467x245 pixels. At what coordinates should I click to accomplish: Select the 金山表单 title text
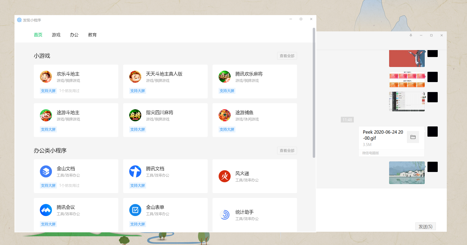(155, 207)
